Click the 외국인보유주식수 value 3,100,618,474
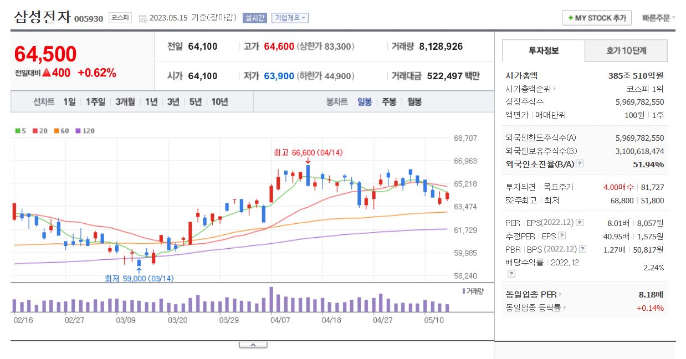The width and height of the screenshot is (686, 359). pyautogui.click(x=640, y=151)
